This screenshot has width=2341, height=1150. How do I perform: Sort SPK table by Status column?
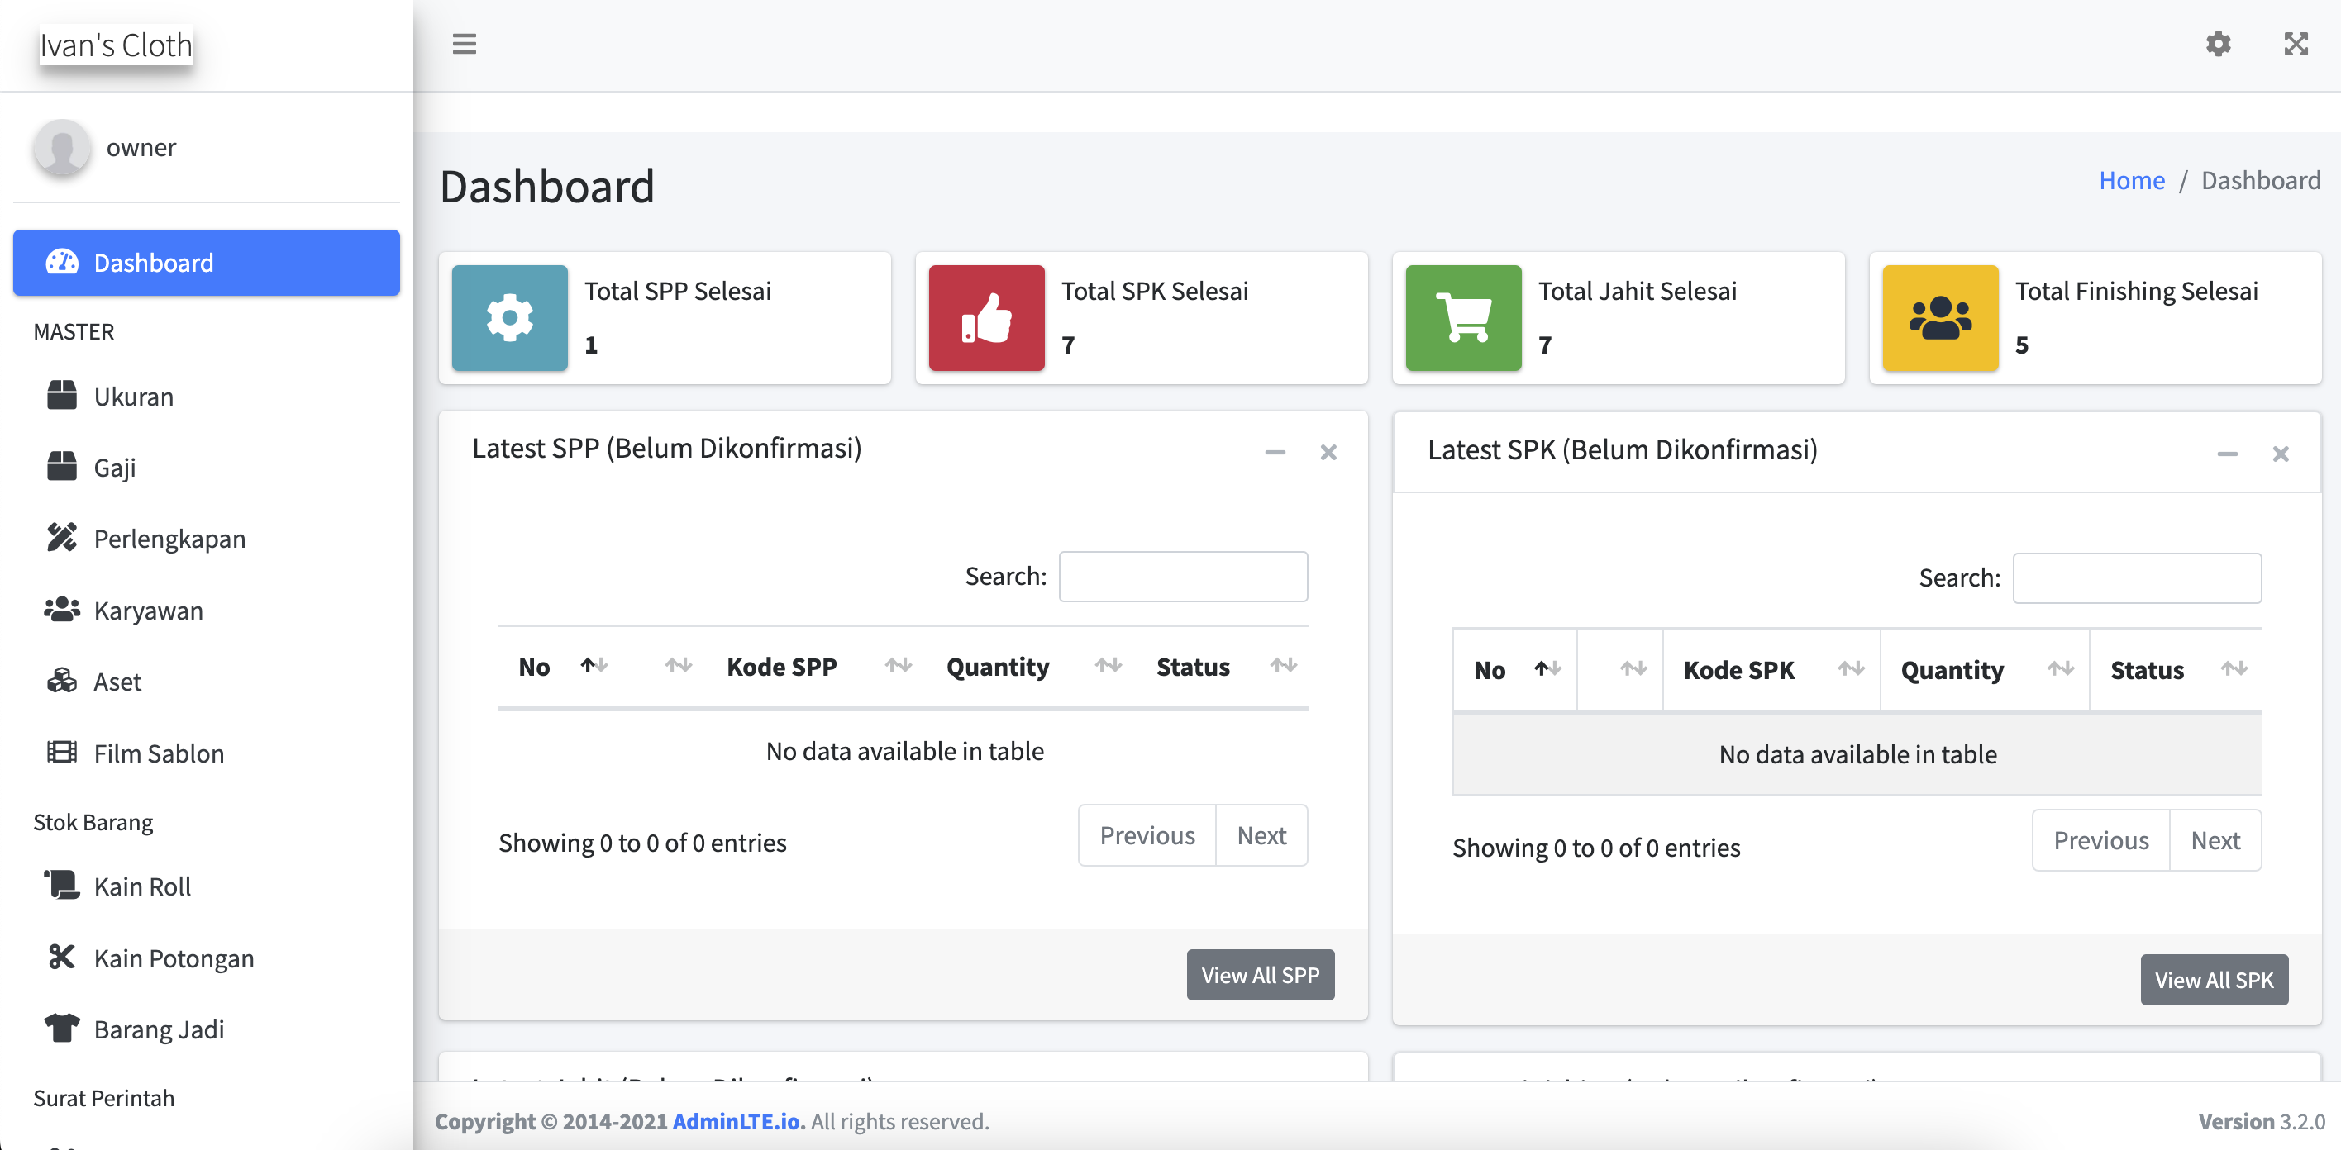(x=2146, y=669)
